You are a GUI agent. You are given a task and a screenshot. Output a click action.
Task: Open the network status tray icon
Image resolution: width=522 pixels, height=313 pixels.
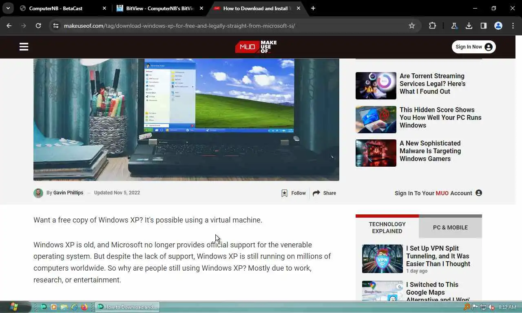click(x=483, y=307)
